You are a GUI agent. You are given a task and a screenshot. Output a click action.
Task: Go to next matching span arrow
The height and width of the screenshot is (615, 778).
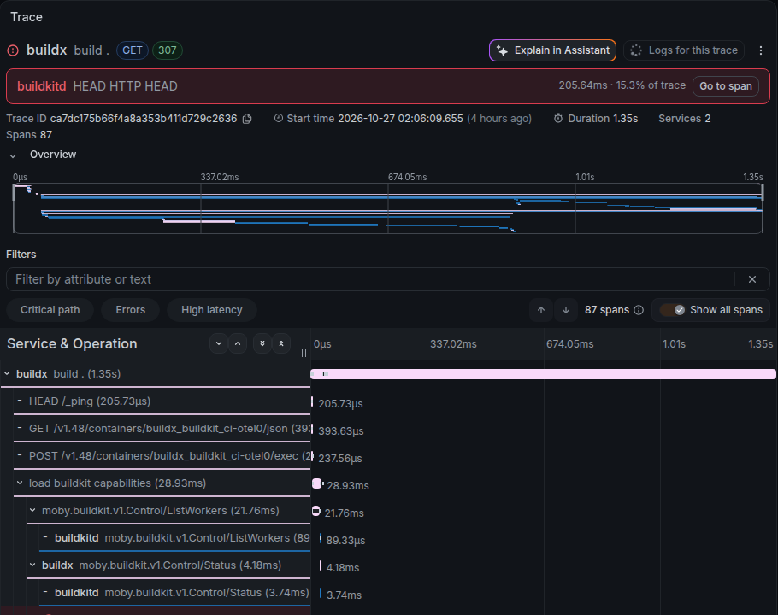click(x=566, y=310)
